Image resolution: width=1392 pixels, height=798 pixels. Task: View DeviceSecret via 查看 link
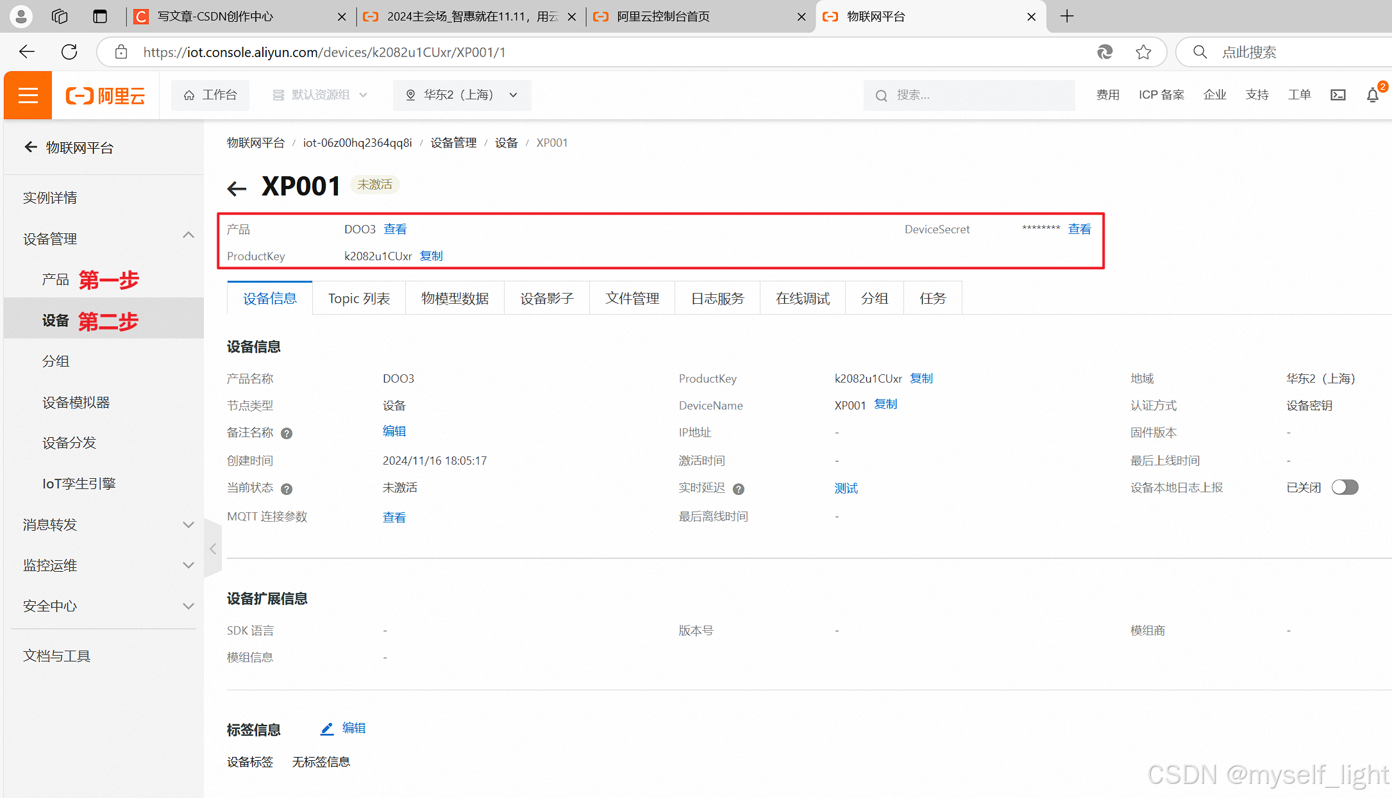click(x=1080, y=229)
